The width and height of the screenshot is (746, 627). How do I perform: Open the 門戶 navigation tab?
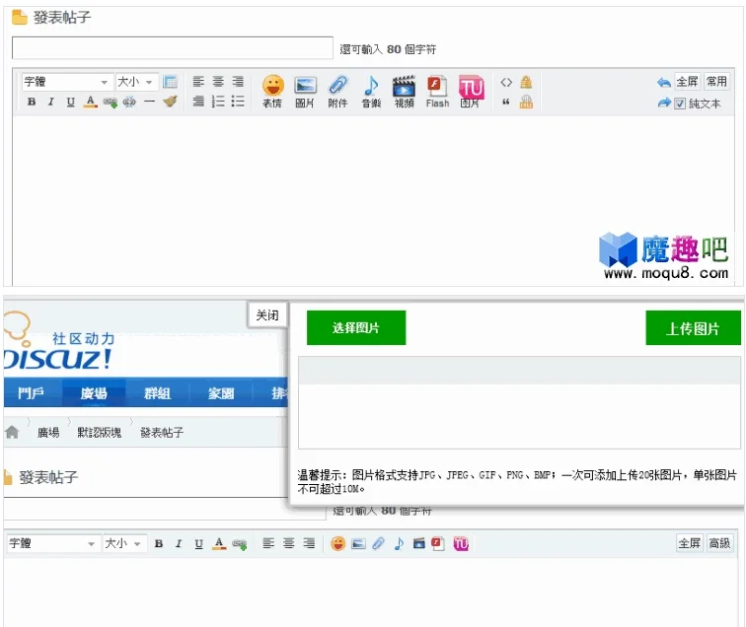pyautogui.click(x=31, y=393)
